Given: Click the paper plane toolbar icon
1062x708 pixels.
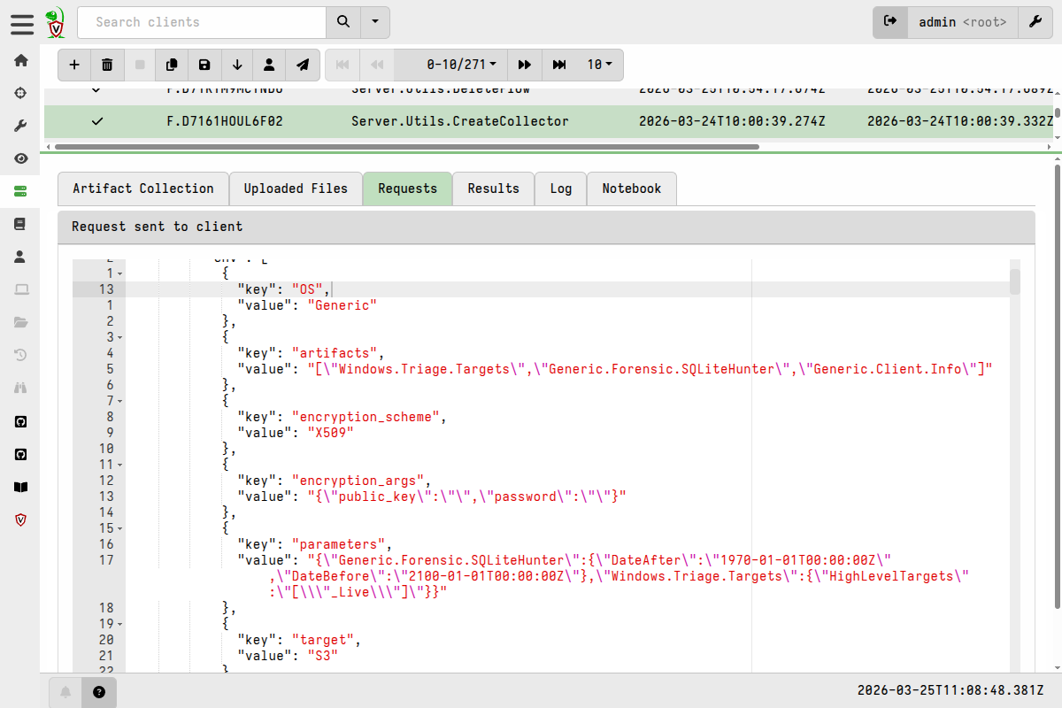Looking at the screenshot, I should (303, 65).
